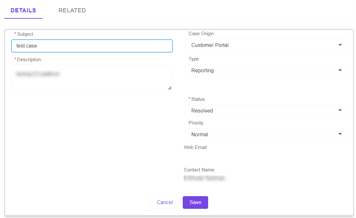Click the Description textarea resize handle
This screenshot has height=218, width=356.
[x=170, y=88]
